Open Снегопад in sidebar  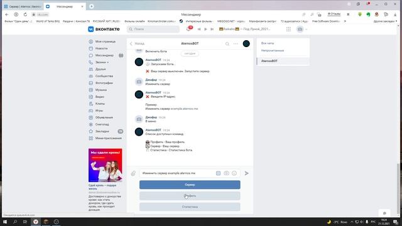tap(102, 124)
